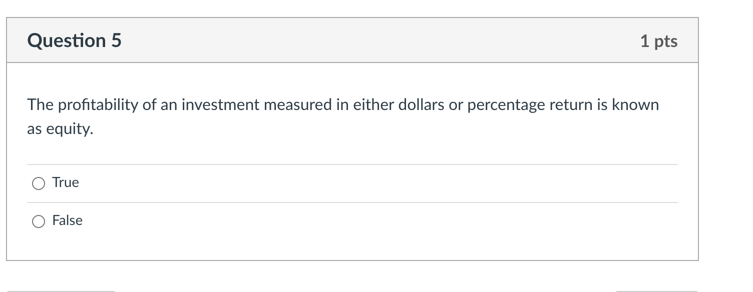Click the "False" answer label text
Screen dimensions: 753x292
click(x=68, y=221)
